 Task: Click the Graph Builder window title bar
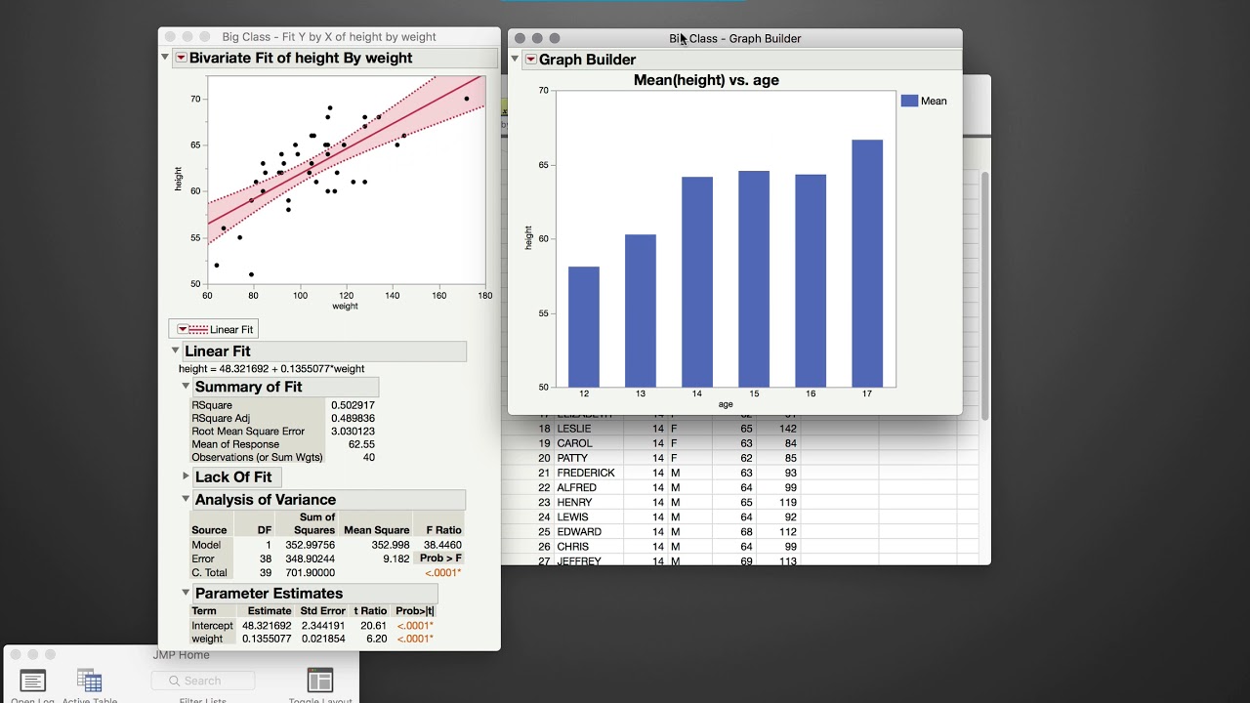[734, 38]
